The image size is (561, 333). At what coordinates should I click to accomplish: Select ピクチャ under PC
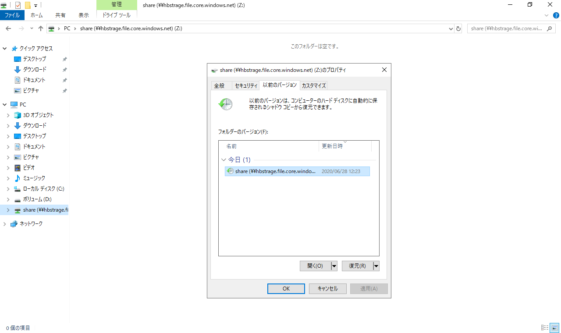(31, 157)
